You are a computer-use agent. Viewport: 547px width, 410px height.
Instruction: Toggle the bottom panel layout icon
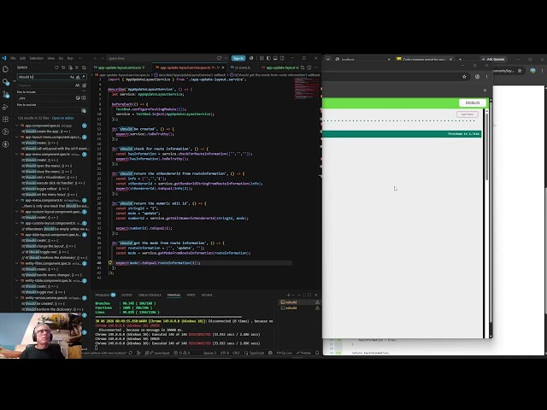coord(275,58)
